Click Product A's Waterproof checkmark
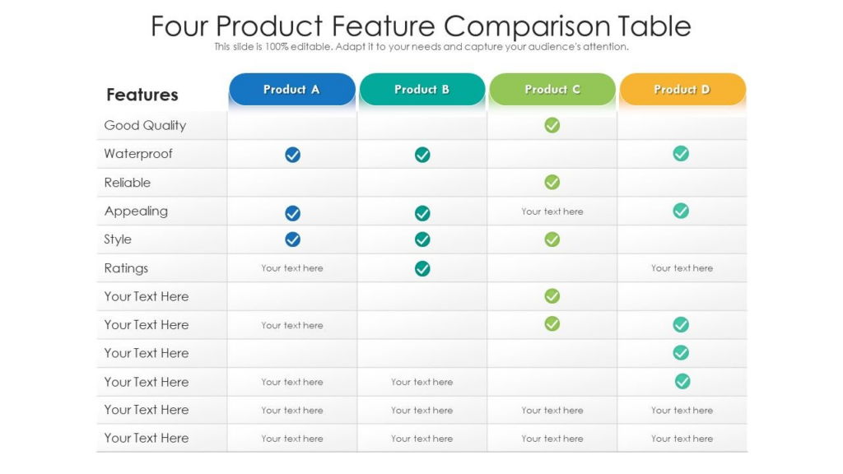This screenshot has height=474, width=843. 292,154
